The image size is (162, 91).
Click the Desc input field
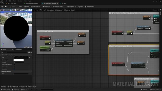[x=21, y=74]
